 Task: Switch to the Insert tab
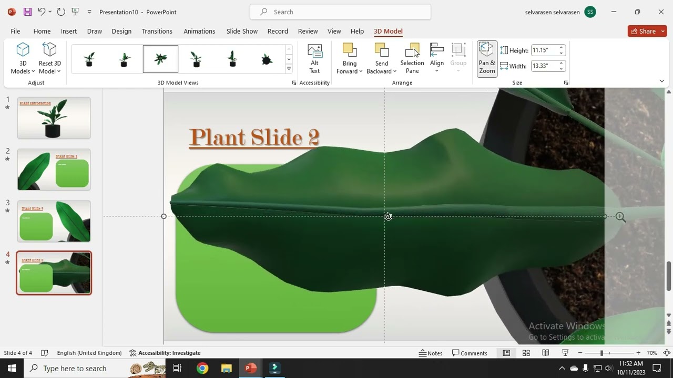pyautogui.click(x=69, y=31)
